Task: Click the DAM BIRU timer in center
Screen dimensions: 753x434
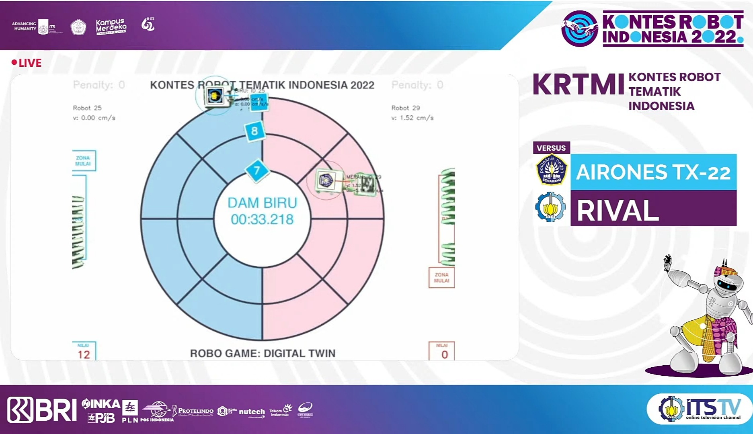Action: click(x=262, y=211)
